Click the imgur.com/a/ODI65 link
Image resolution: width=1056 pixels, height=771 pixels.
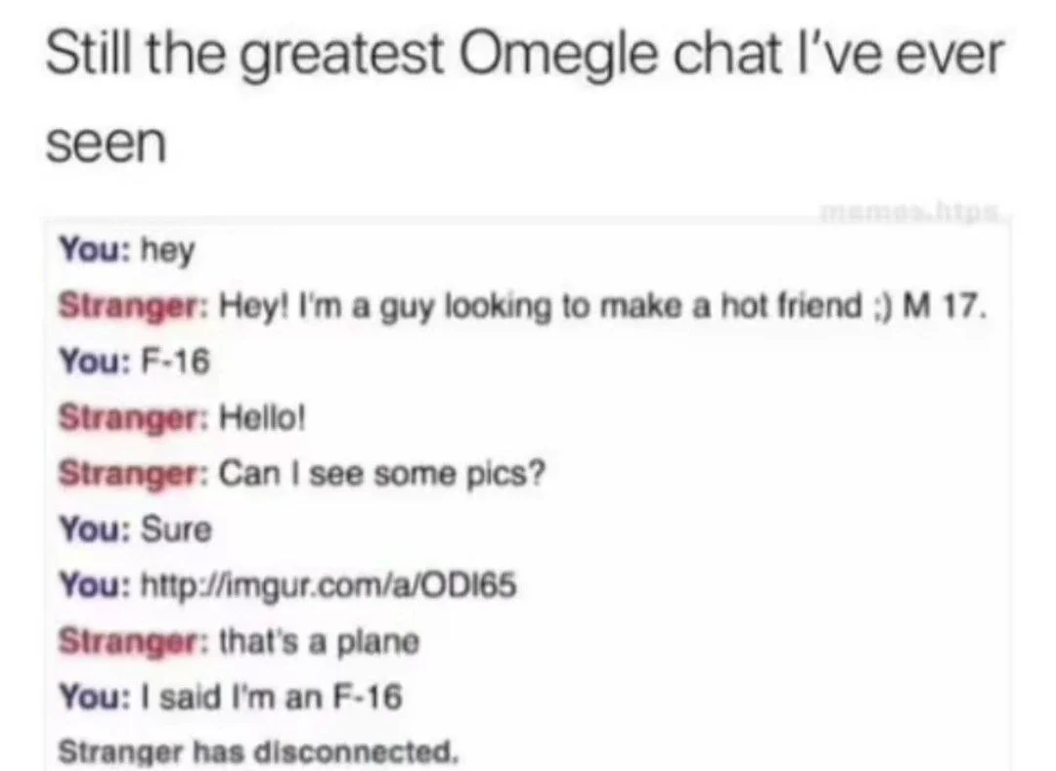329,586
